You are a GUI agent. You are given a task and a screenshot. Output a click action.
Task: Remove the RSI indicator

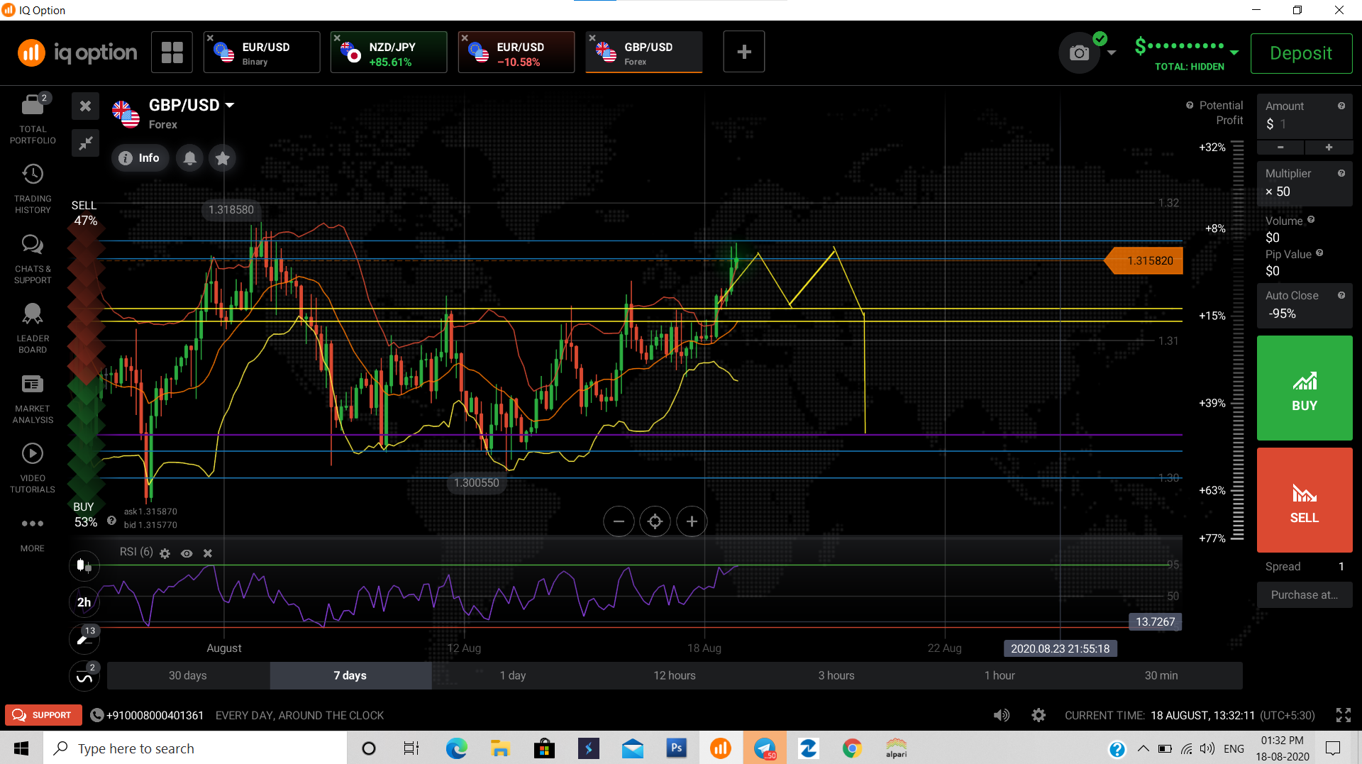[208, 553]
